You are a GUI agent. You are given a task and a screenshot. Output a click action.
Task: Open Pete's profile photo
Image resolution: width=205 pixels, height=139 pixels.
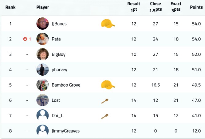click(x=42, y=39)
